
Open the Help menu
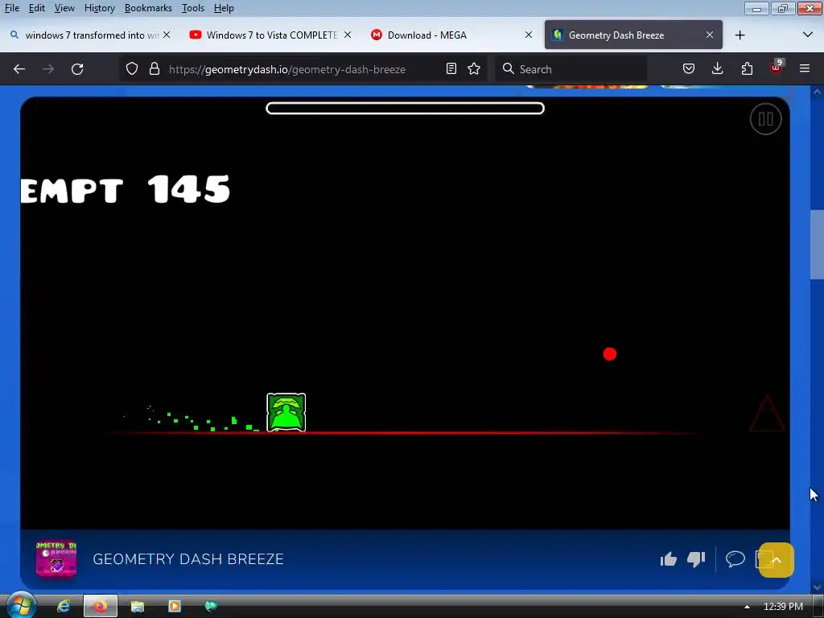[x=224, y=8]
